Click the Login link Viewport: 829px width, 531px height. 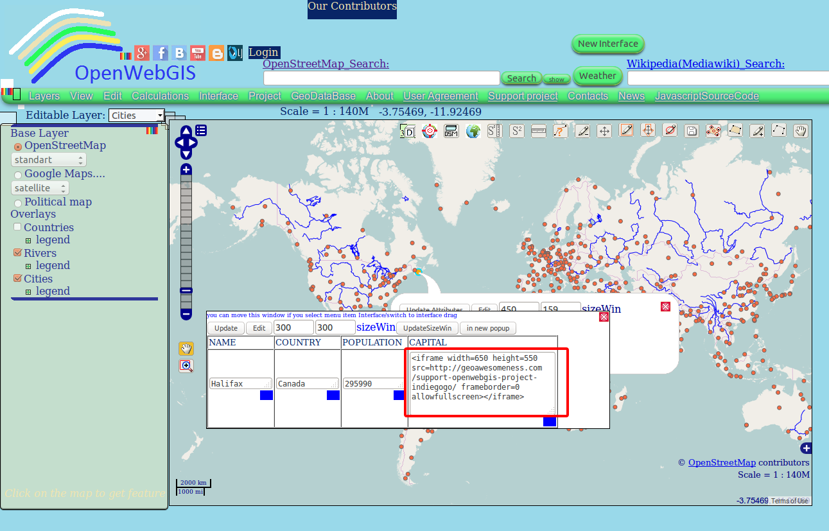pos(264,53)
